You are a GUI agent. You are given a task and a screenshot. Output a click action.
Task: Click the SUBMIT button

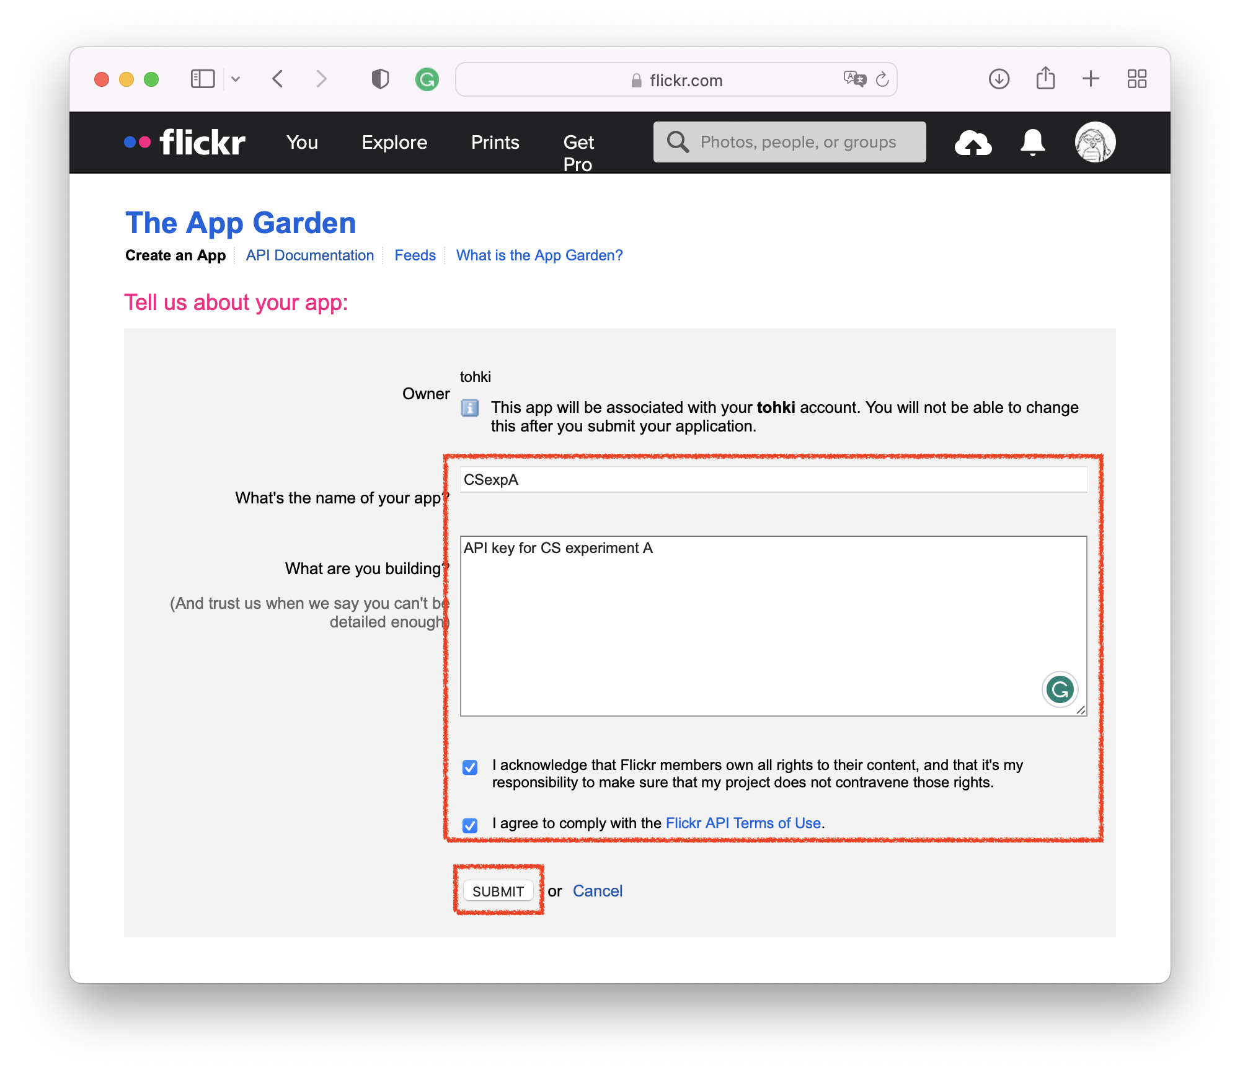click(x=498, y=891)
